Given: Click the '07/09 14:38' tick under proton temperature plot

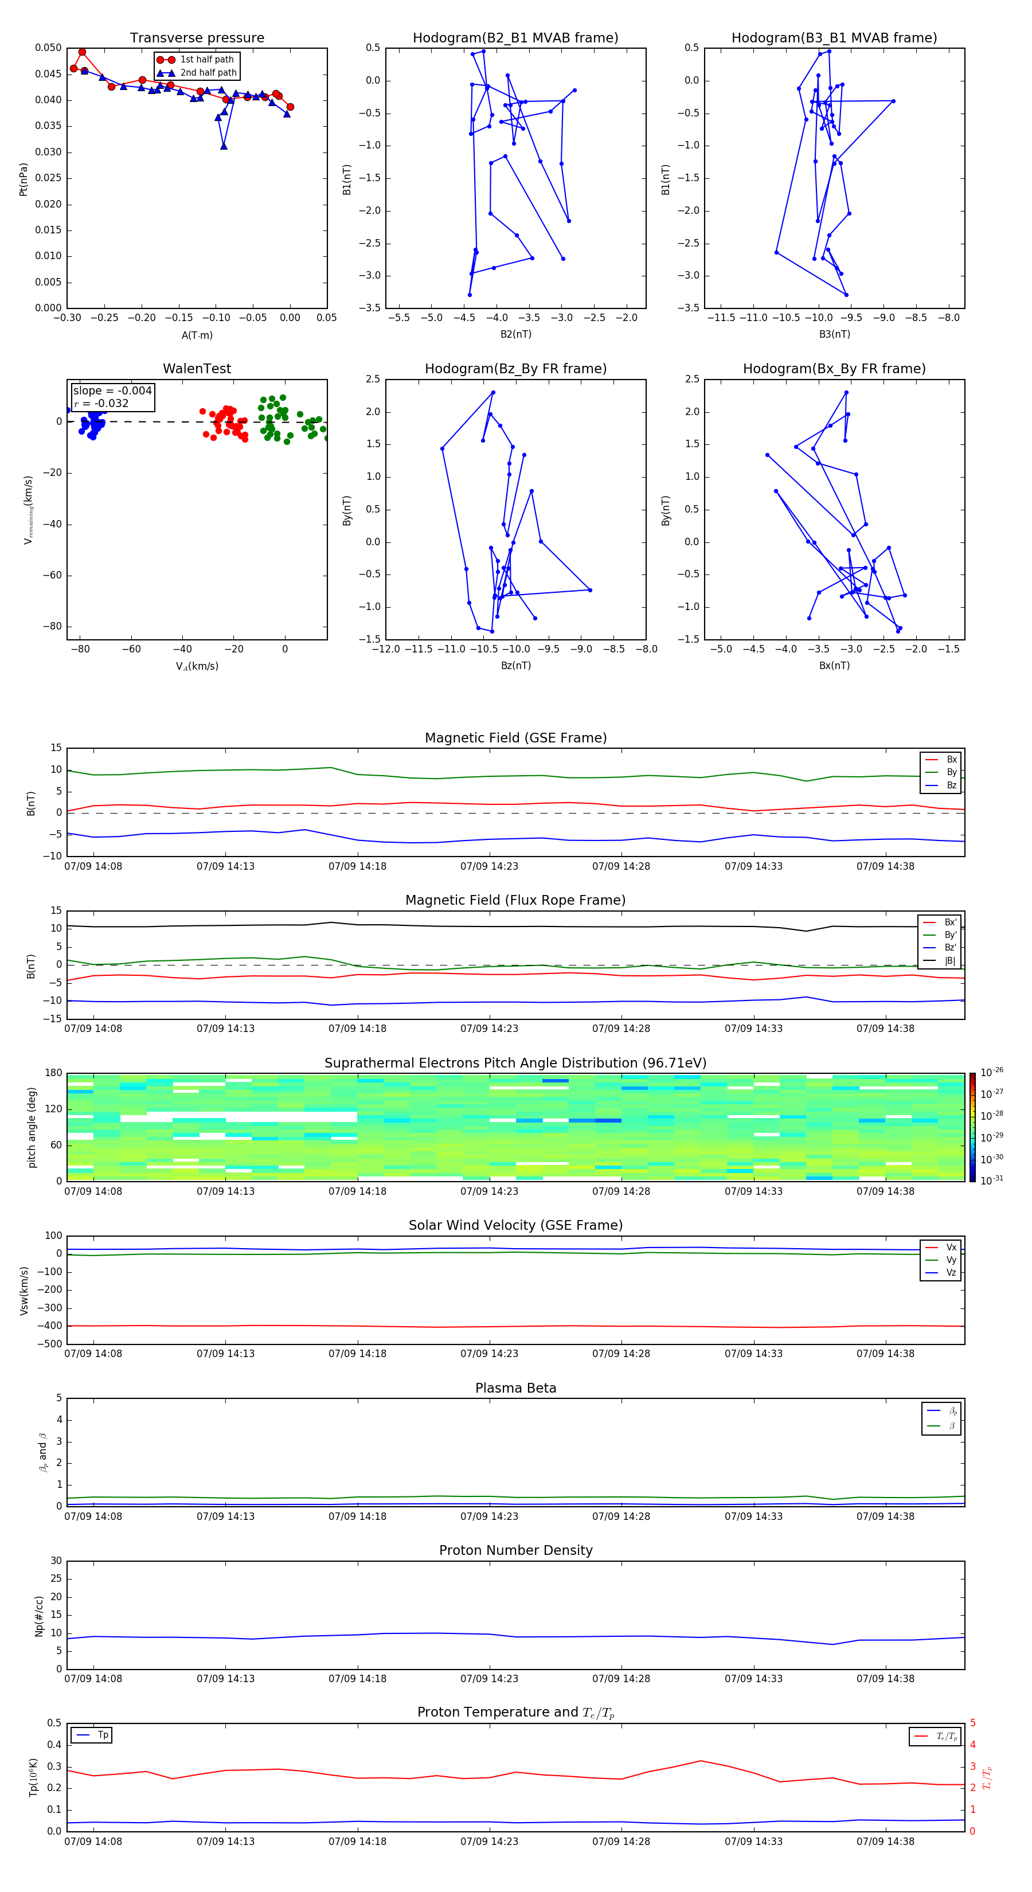Looking at the screenshot, I should (x=885, y=1842).
